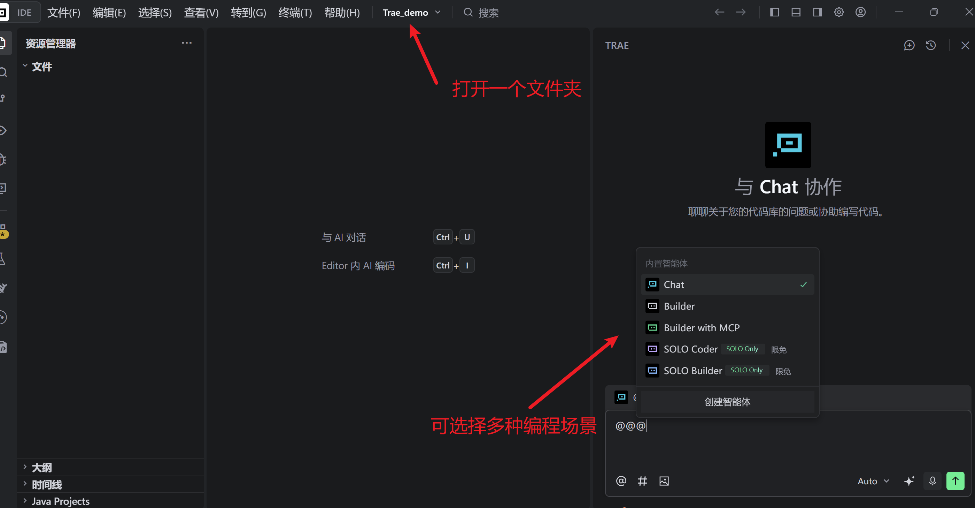Open the chat history icon
Image resolution: width=975 pixels, height=508 pixels.
click(931, 45)
